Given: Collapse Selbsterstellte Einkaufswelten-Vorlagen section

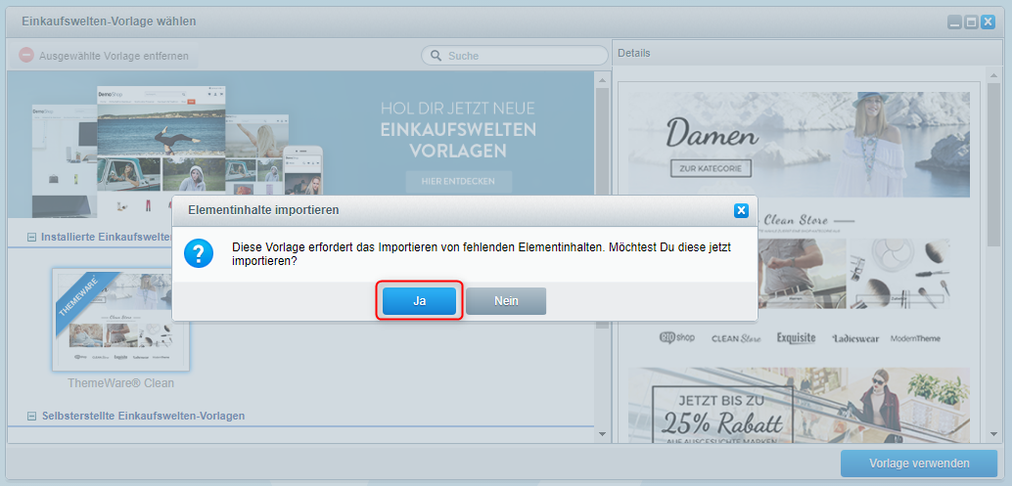Looking at the screenshot, I should [31, 417].
